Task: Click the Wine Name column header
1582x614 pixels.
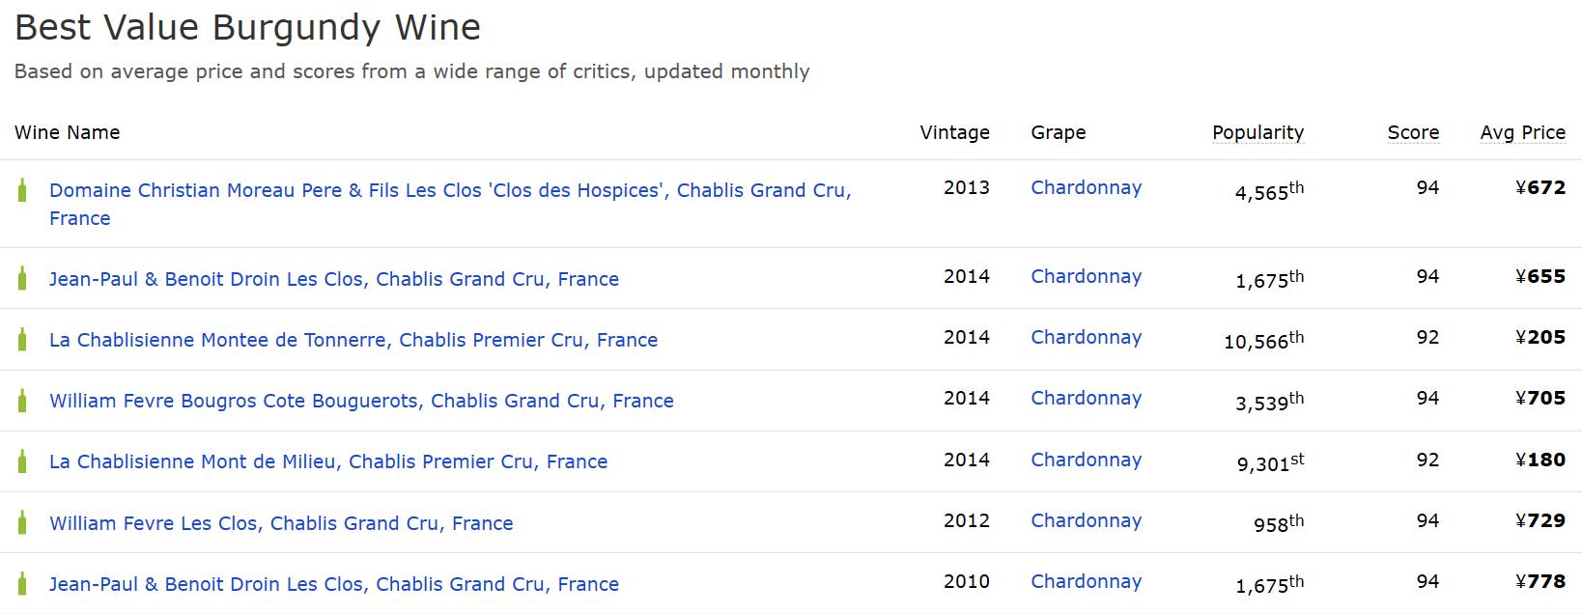Action: pyautogui.click(x=68, y=132)
